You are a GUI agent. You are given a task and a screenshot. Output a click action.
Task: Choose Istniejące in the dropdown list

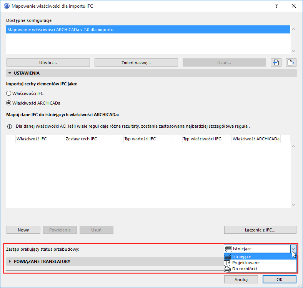pyautogui.click(x=260, y=256)
